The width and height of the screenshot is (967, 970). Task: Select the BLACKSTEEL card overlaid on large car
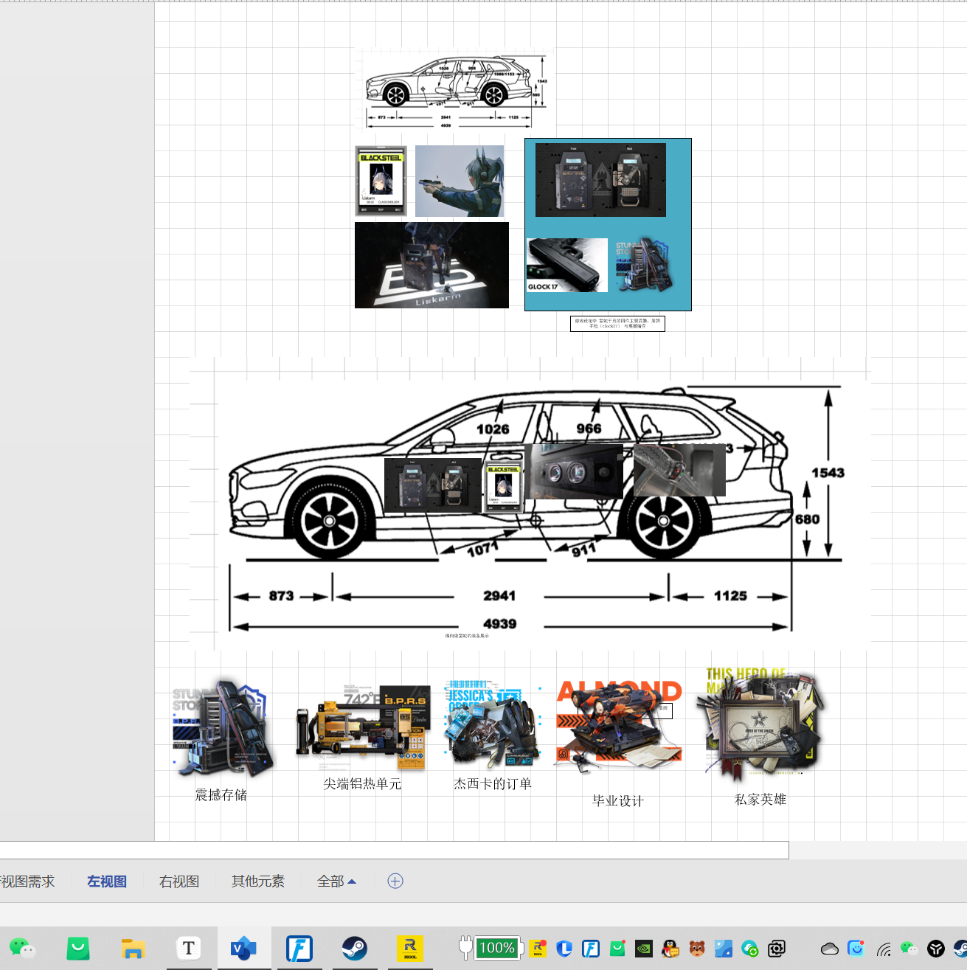[x=503, y=488]
